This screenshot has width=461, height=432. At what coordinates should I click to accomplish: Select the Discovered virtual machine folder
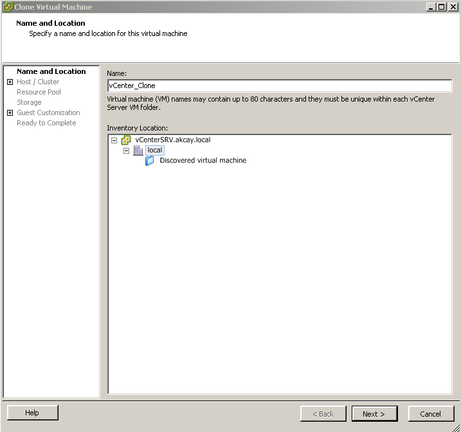(x=203, y=161)
